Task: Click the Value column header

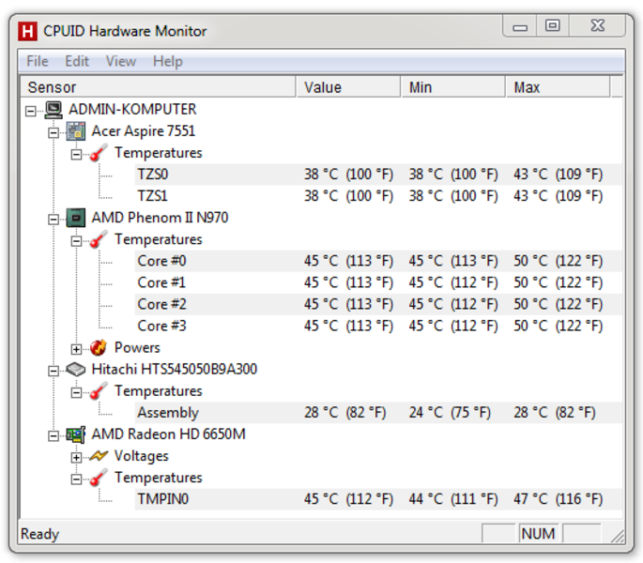Action: pyautogui.click(x=348, y=87)
